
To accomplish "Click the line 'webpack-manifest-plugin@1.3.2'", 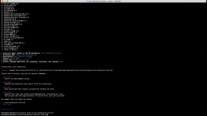I will click(16, 17).
